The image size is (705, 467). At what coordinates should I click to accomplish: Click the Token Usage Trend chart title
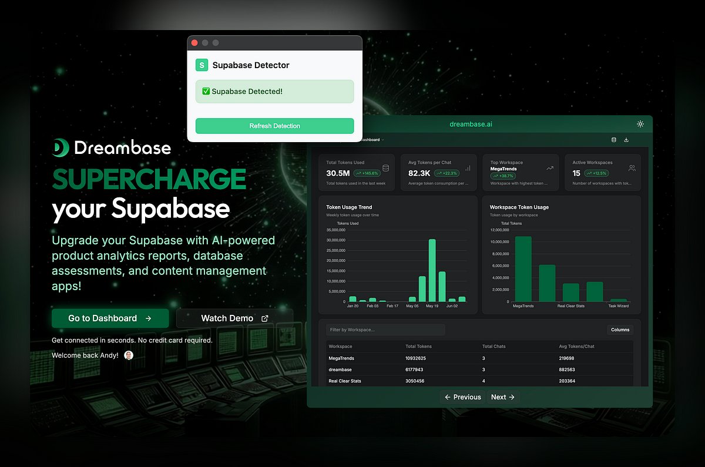[349, 207]
